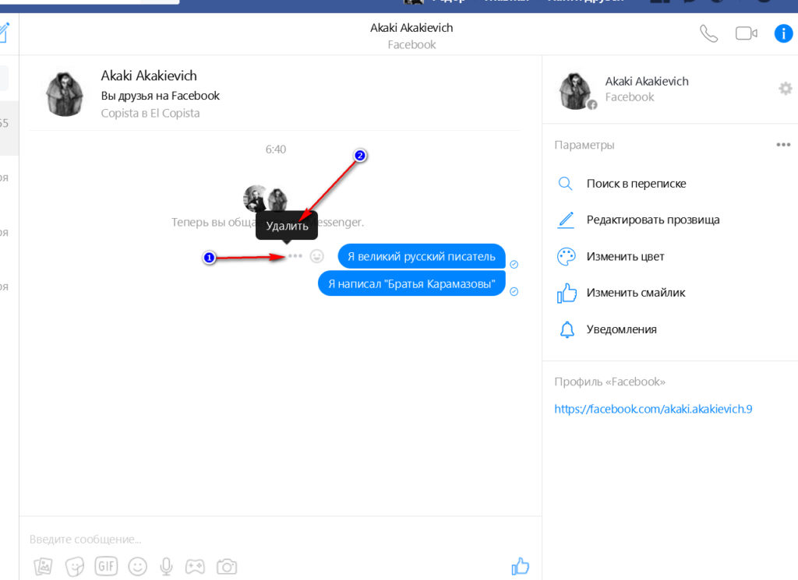Viewport: 798px width, 580px height.
Task: Click the paired avatars above the greeting text
Action: pyautogui.click(x=266, y=199)
